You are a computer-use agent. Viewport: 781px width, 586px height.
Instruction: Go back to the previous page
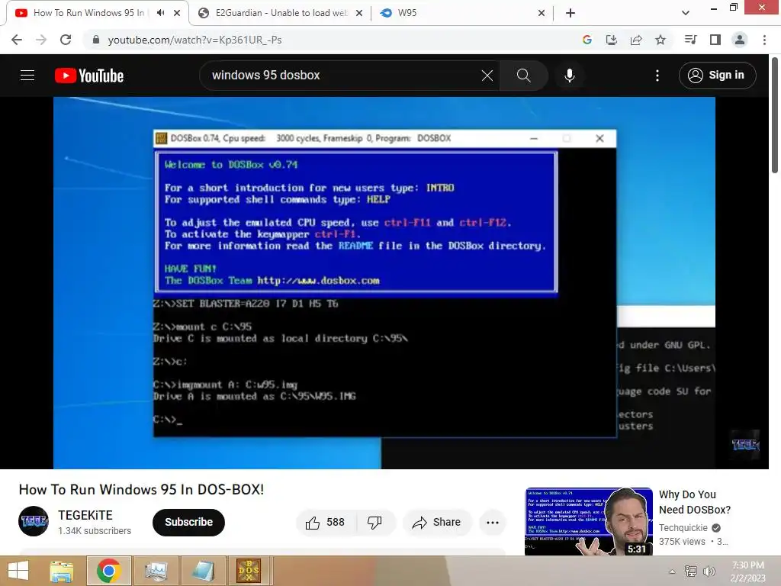coord(17,40)
